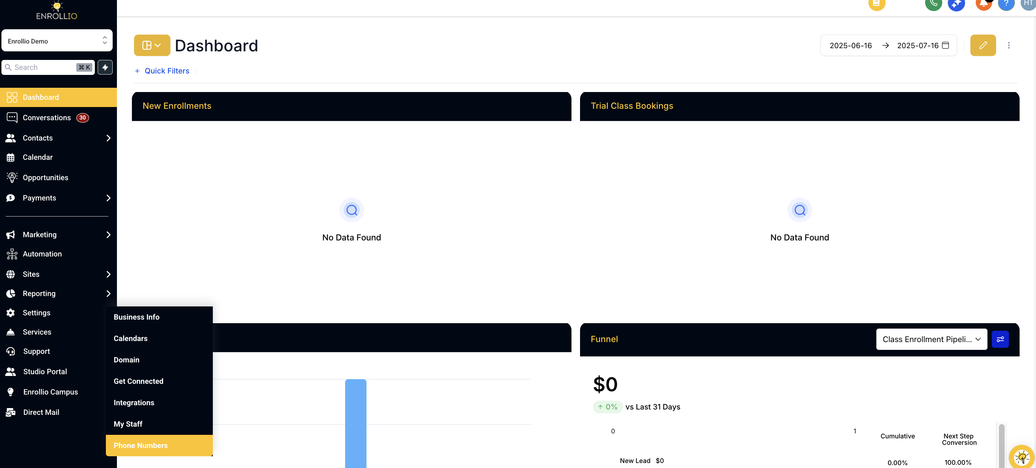Viewport: 1036px width, 468px height.
Task: Open the Opportunities sidebar label
Action: [45, 177]
